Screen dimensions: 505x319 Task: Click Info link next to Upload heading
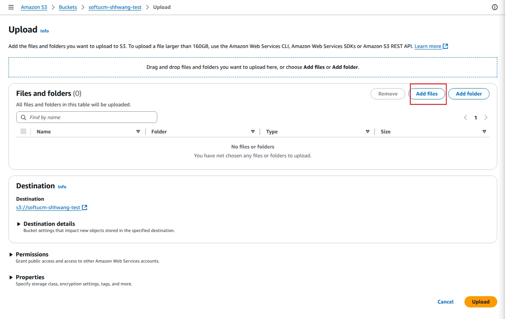click(x=44, y=31)
